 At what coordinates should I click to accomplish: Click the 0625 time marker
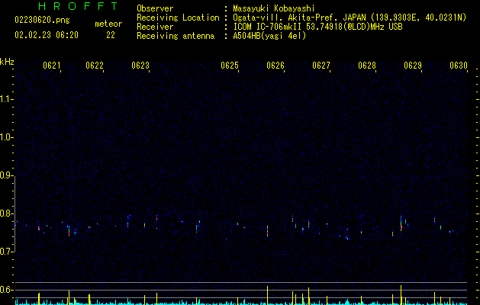(x=230, y=66)
